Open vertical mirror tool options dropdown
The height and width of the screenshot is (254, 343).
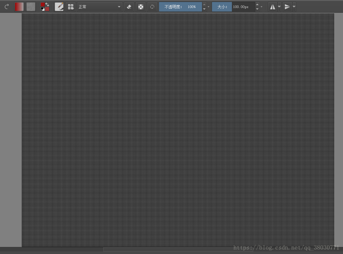[294, 7]
